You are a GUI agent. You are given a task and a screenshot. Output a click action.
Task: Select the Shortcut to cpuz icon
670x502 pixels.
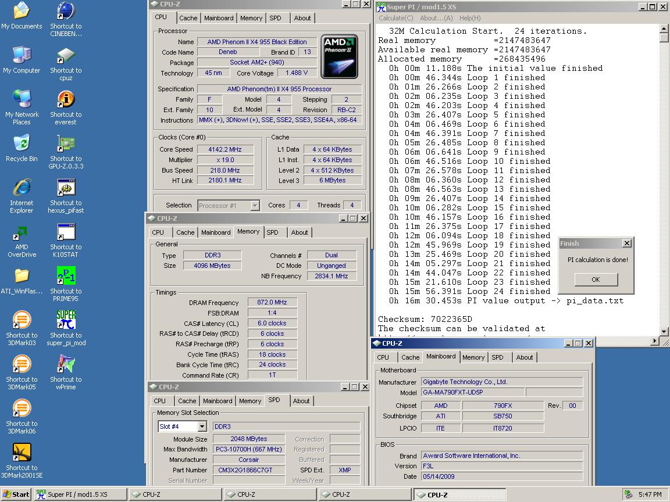coord(66,64)
